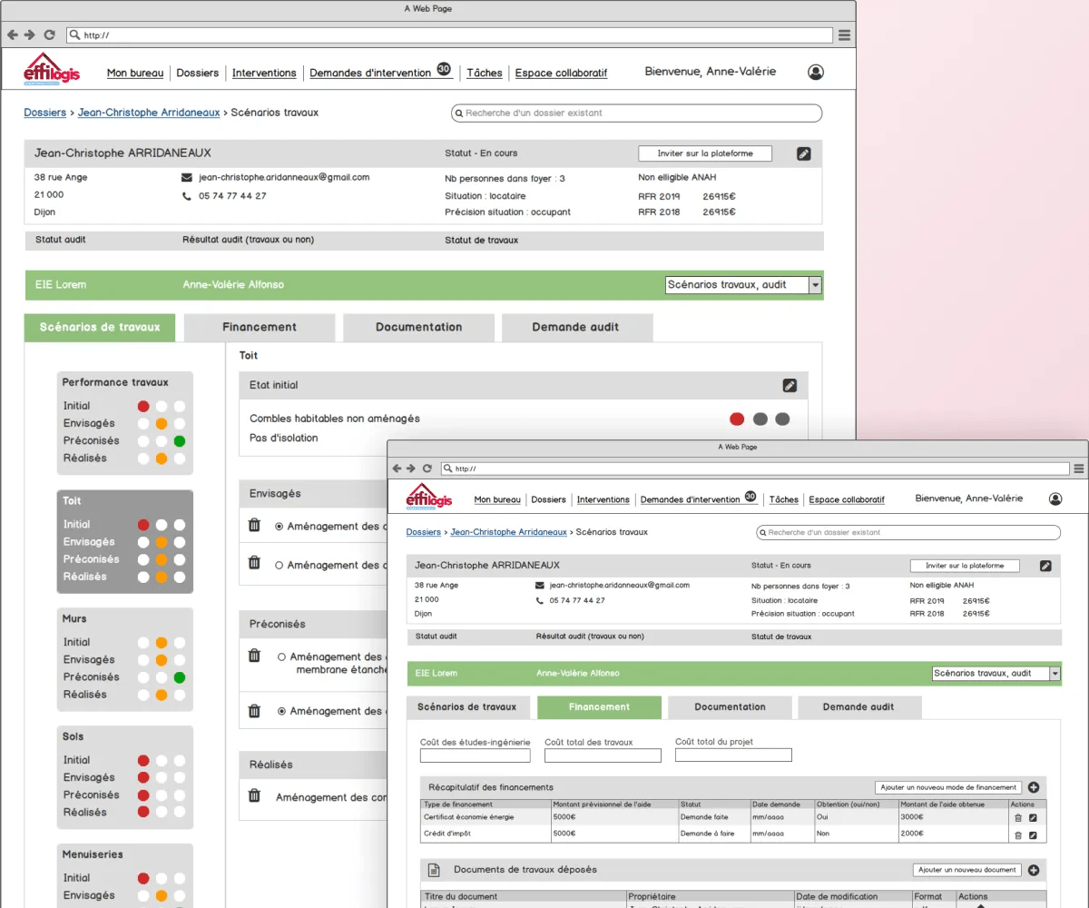1089x908 pixels.
Task: Click the browser back arrow in the back Scénarios window
Action: [13, 35]
